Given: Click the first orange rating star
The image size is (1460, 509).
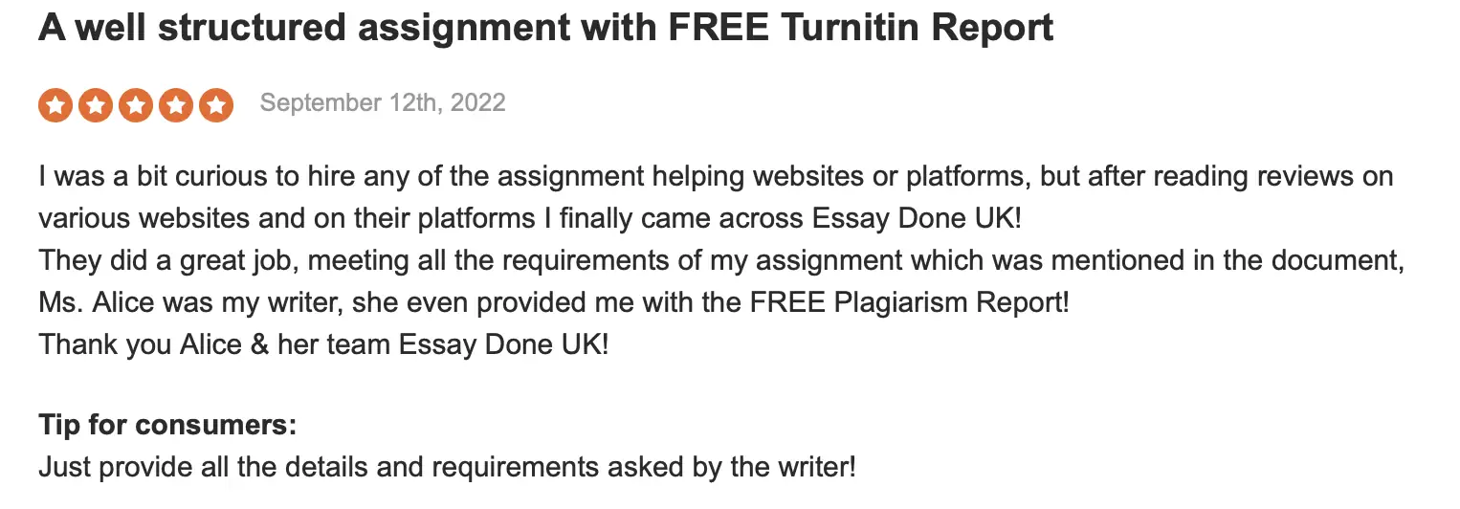Looking at the screenshot, I should tap(55, 105).
